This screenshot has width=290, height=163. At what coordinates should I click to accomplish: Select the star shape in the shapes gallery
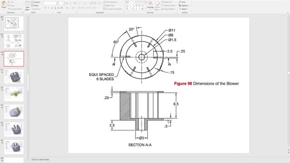(142, 9)
